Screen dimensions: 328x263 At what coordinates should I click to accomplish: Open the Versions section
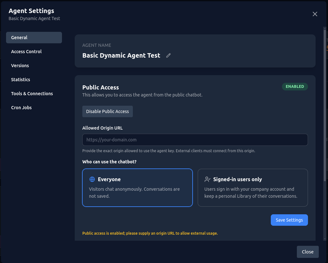34,66
